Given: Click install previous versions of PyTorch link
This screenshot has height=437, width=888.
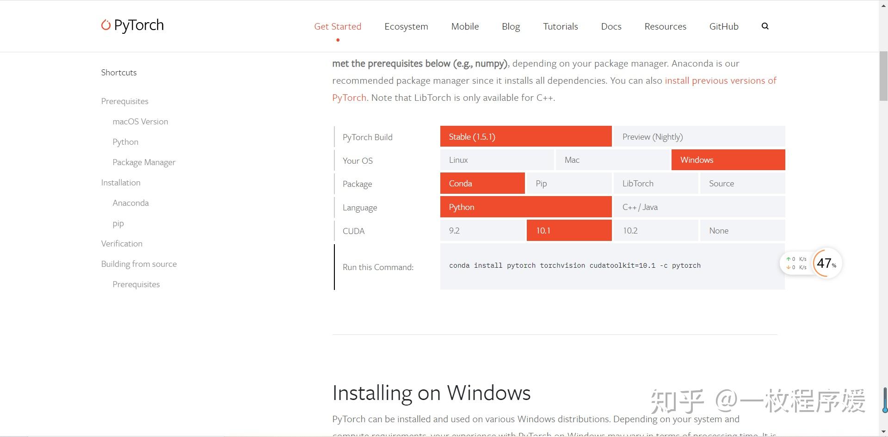Looking at the screenshot, I should (x=720, y=80).
